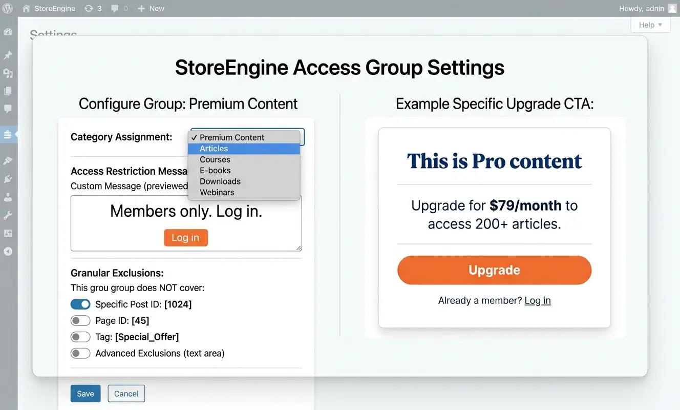The width and height of the screenshot is (680, 410).
Task: Click the blue Save button
Action: point(86,394)
